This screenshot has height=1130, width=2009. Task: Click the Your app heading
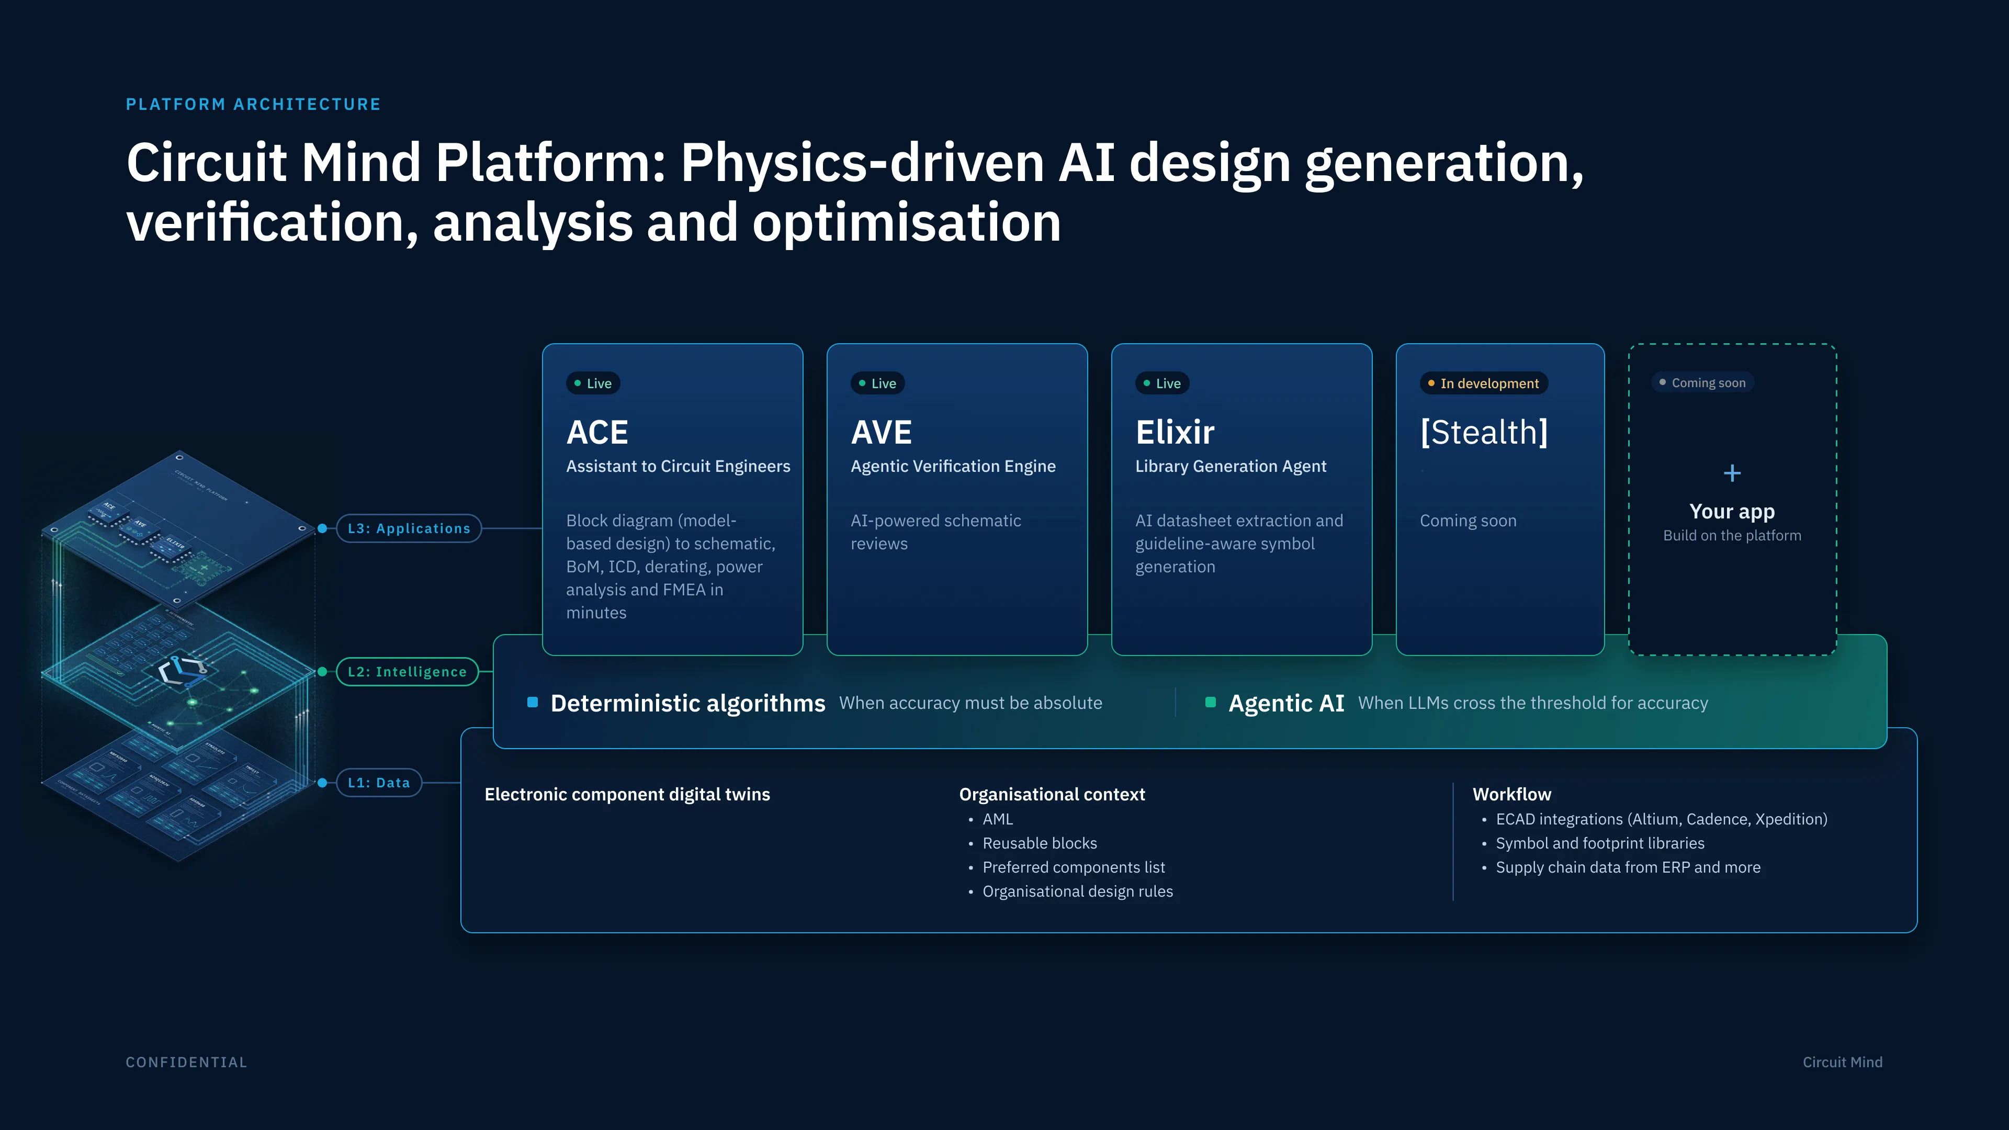(x=1731, y=512)
